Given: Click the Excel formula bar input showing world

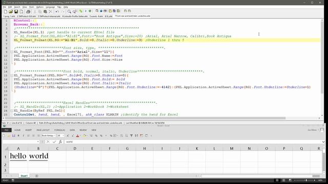Looking at the screenshot, I should coord(193,142).
